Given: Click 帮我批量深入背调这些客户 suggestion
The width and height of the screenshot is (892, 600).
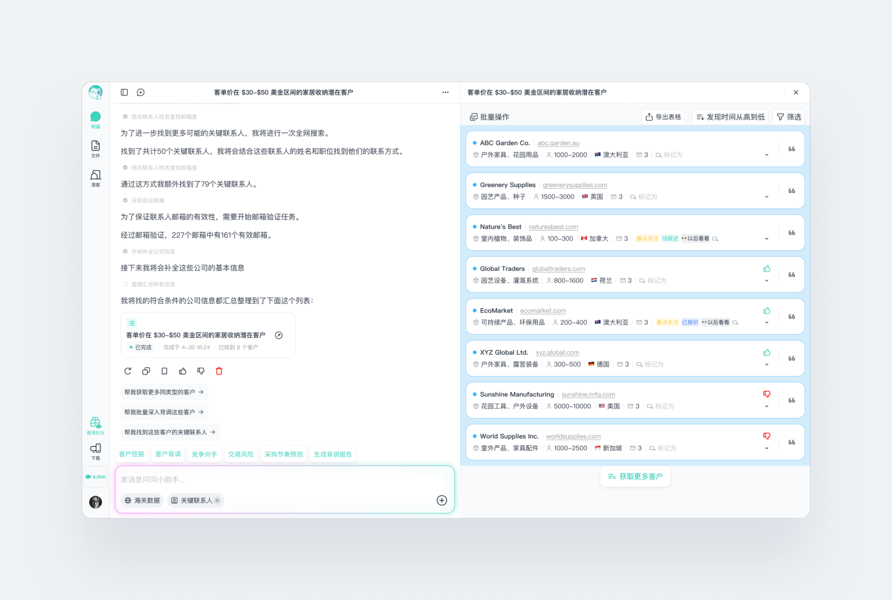Looking at the screenshot, I should pos(164,412).
